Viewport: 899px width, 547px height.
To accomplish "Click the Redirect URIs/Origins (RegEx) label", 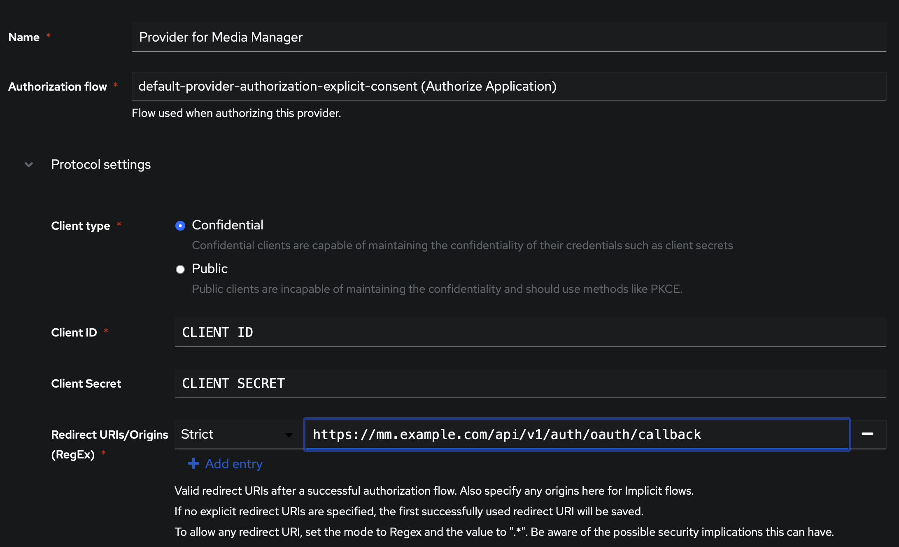I will pos(109,444).
